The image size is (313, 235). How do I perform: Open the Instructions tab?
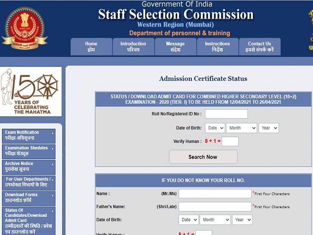coord(217,47)
